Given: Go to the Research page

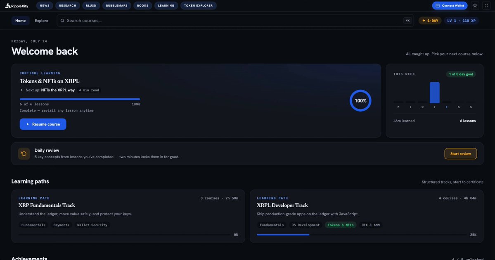Looking at the screenshot, I should point(68,6).
